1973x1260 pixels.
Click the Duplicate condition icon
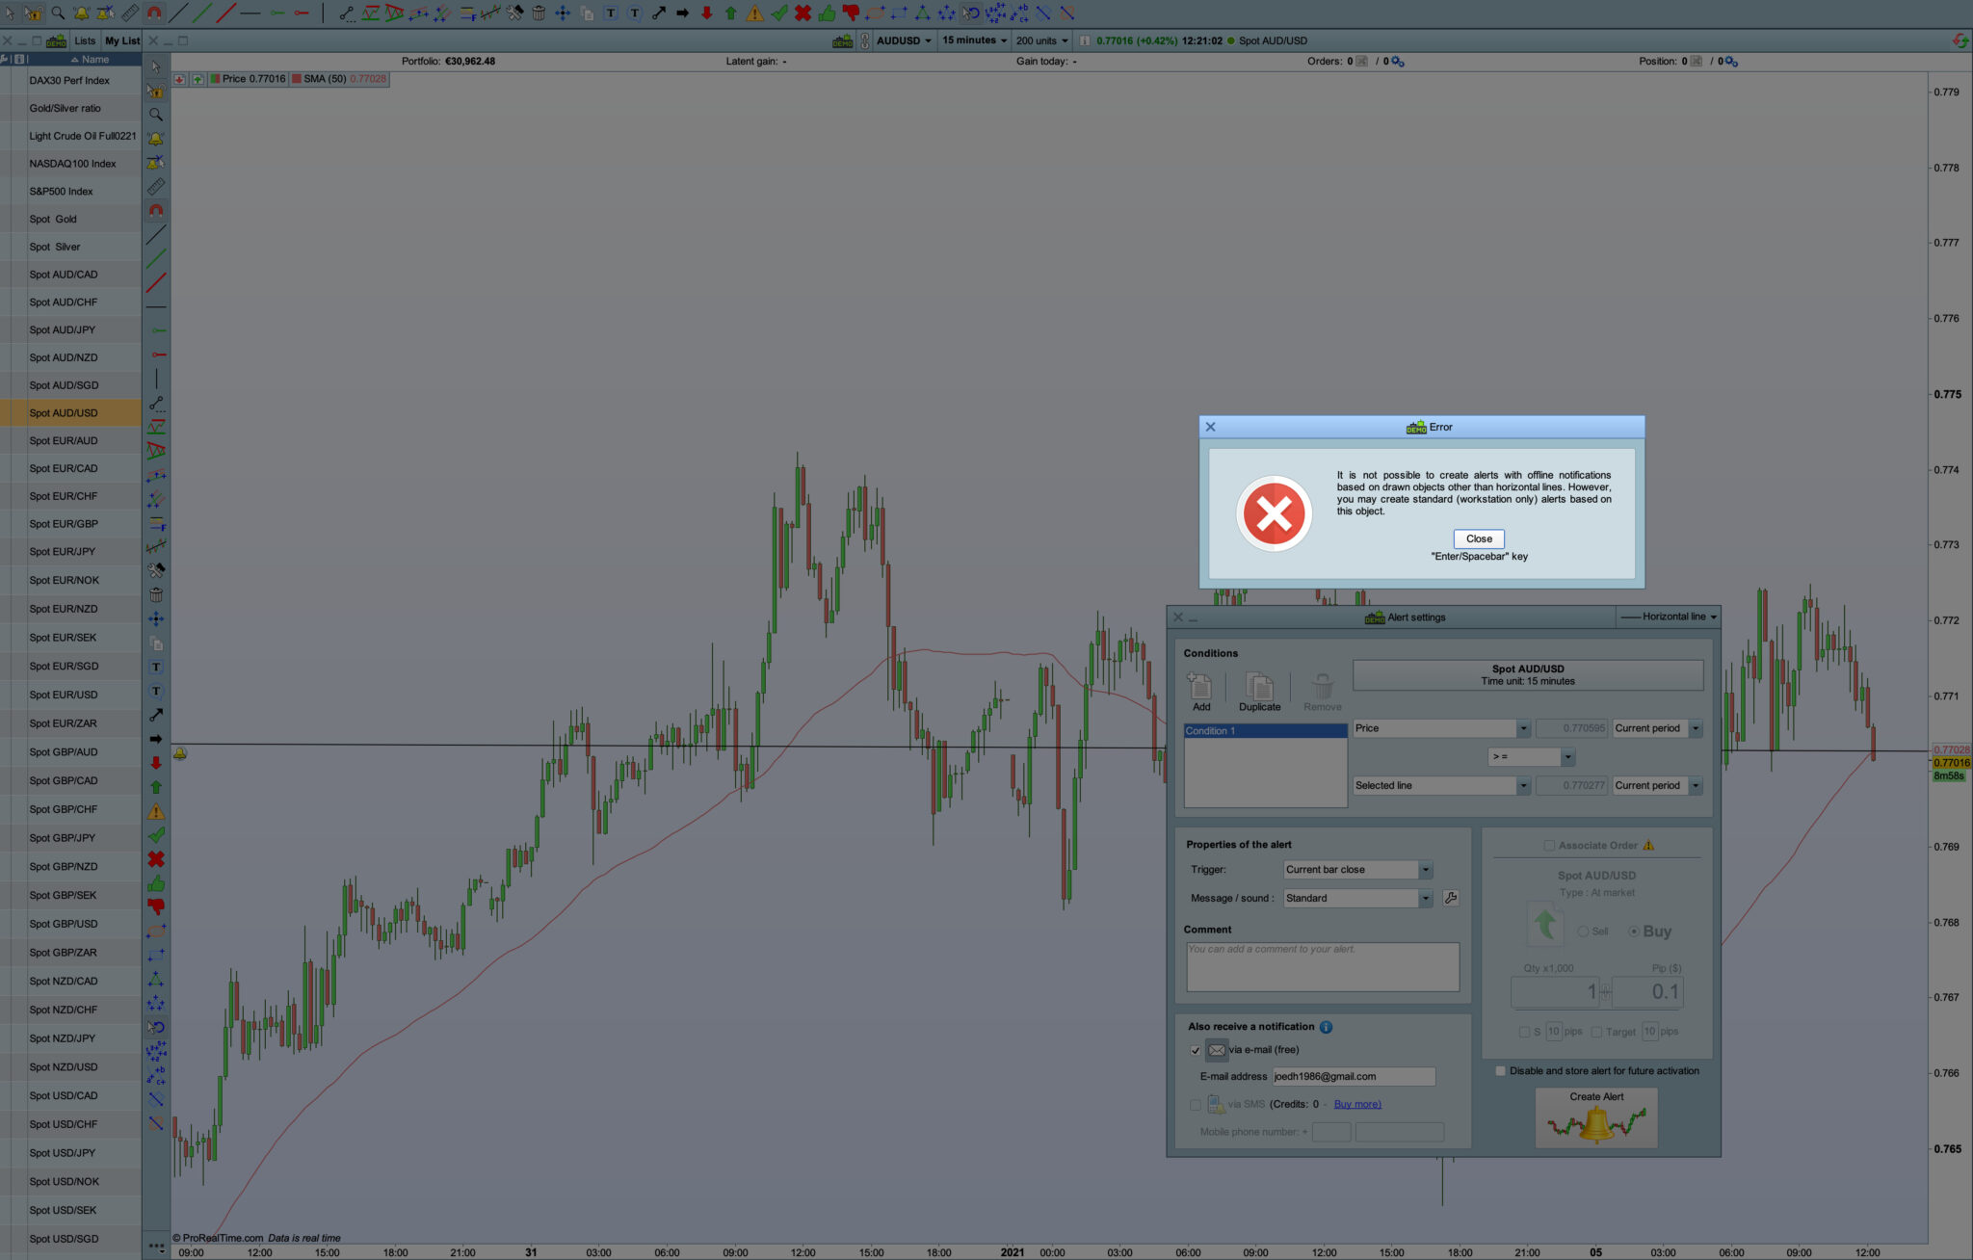(x=1259, y=688)
